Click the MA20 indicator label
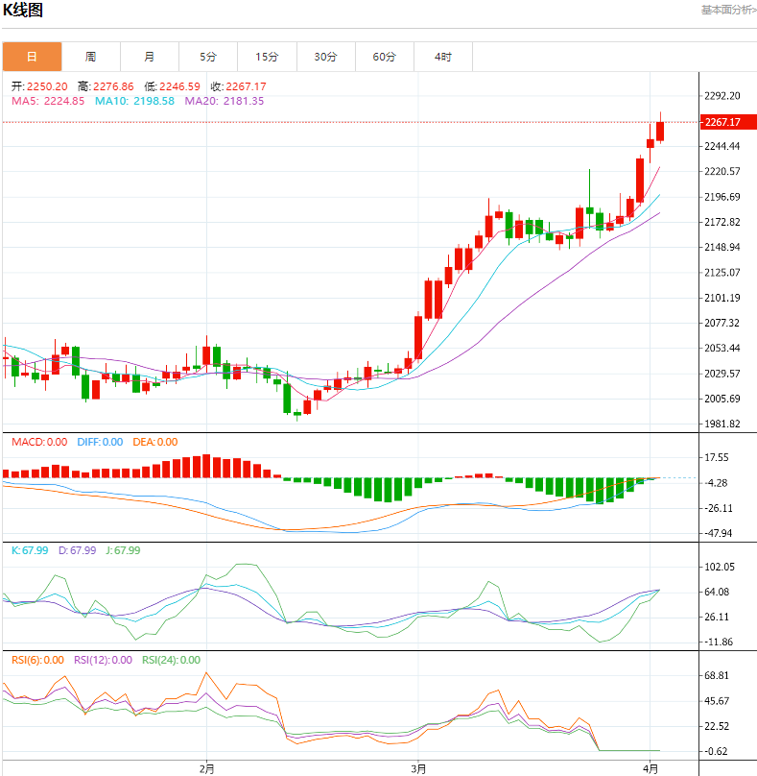Viewport: 757px width, 776px height. pos(224,101)
